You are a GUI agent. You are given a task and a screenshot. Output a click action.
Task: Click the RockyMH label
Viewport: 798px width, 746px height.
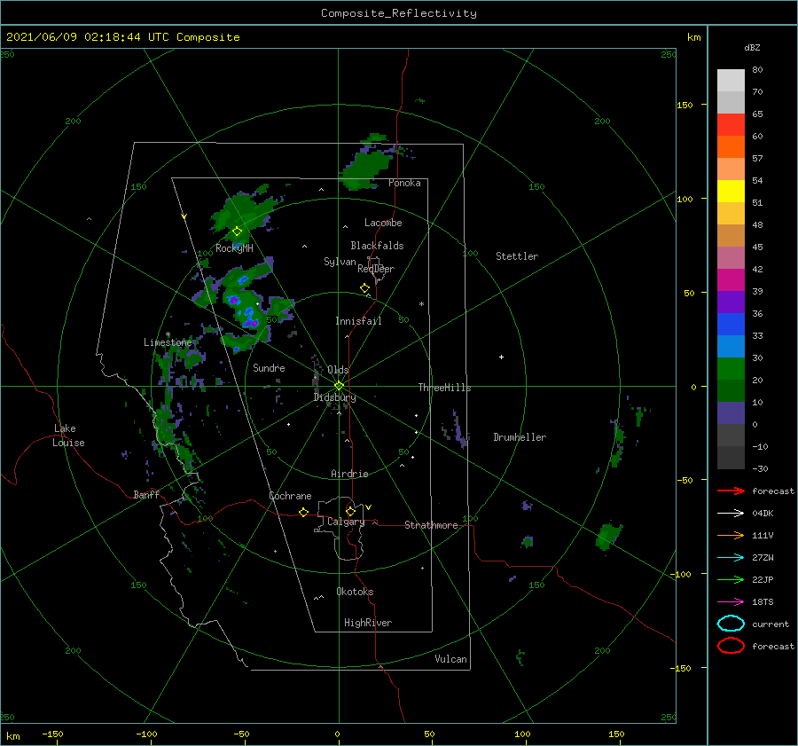tap(234, 248)
